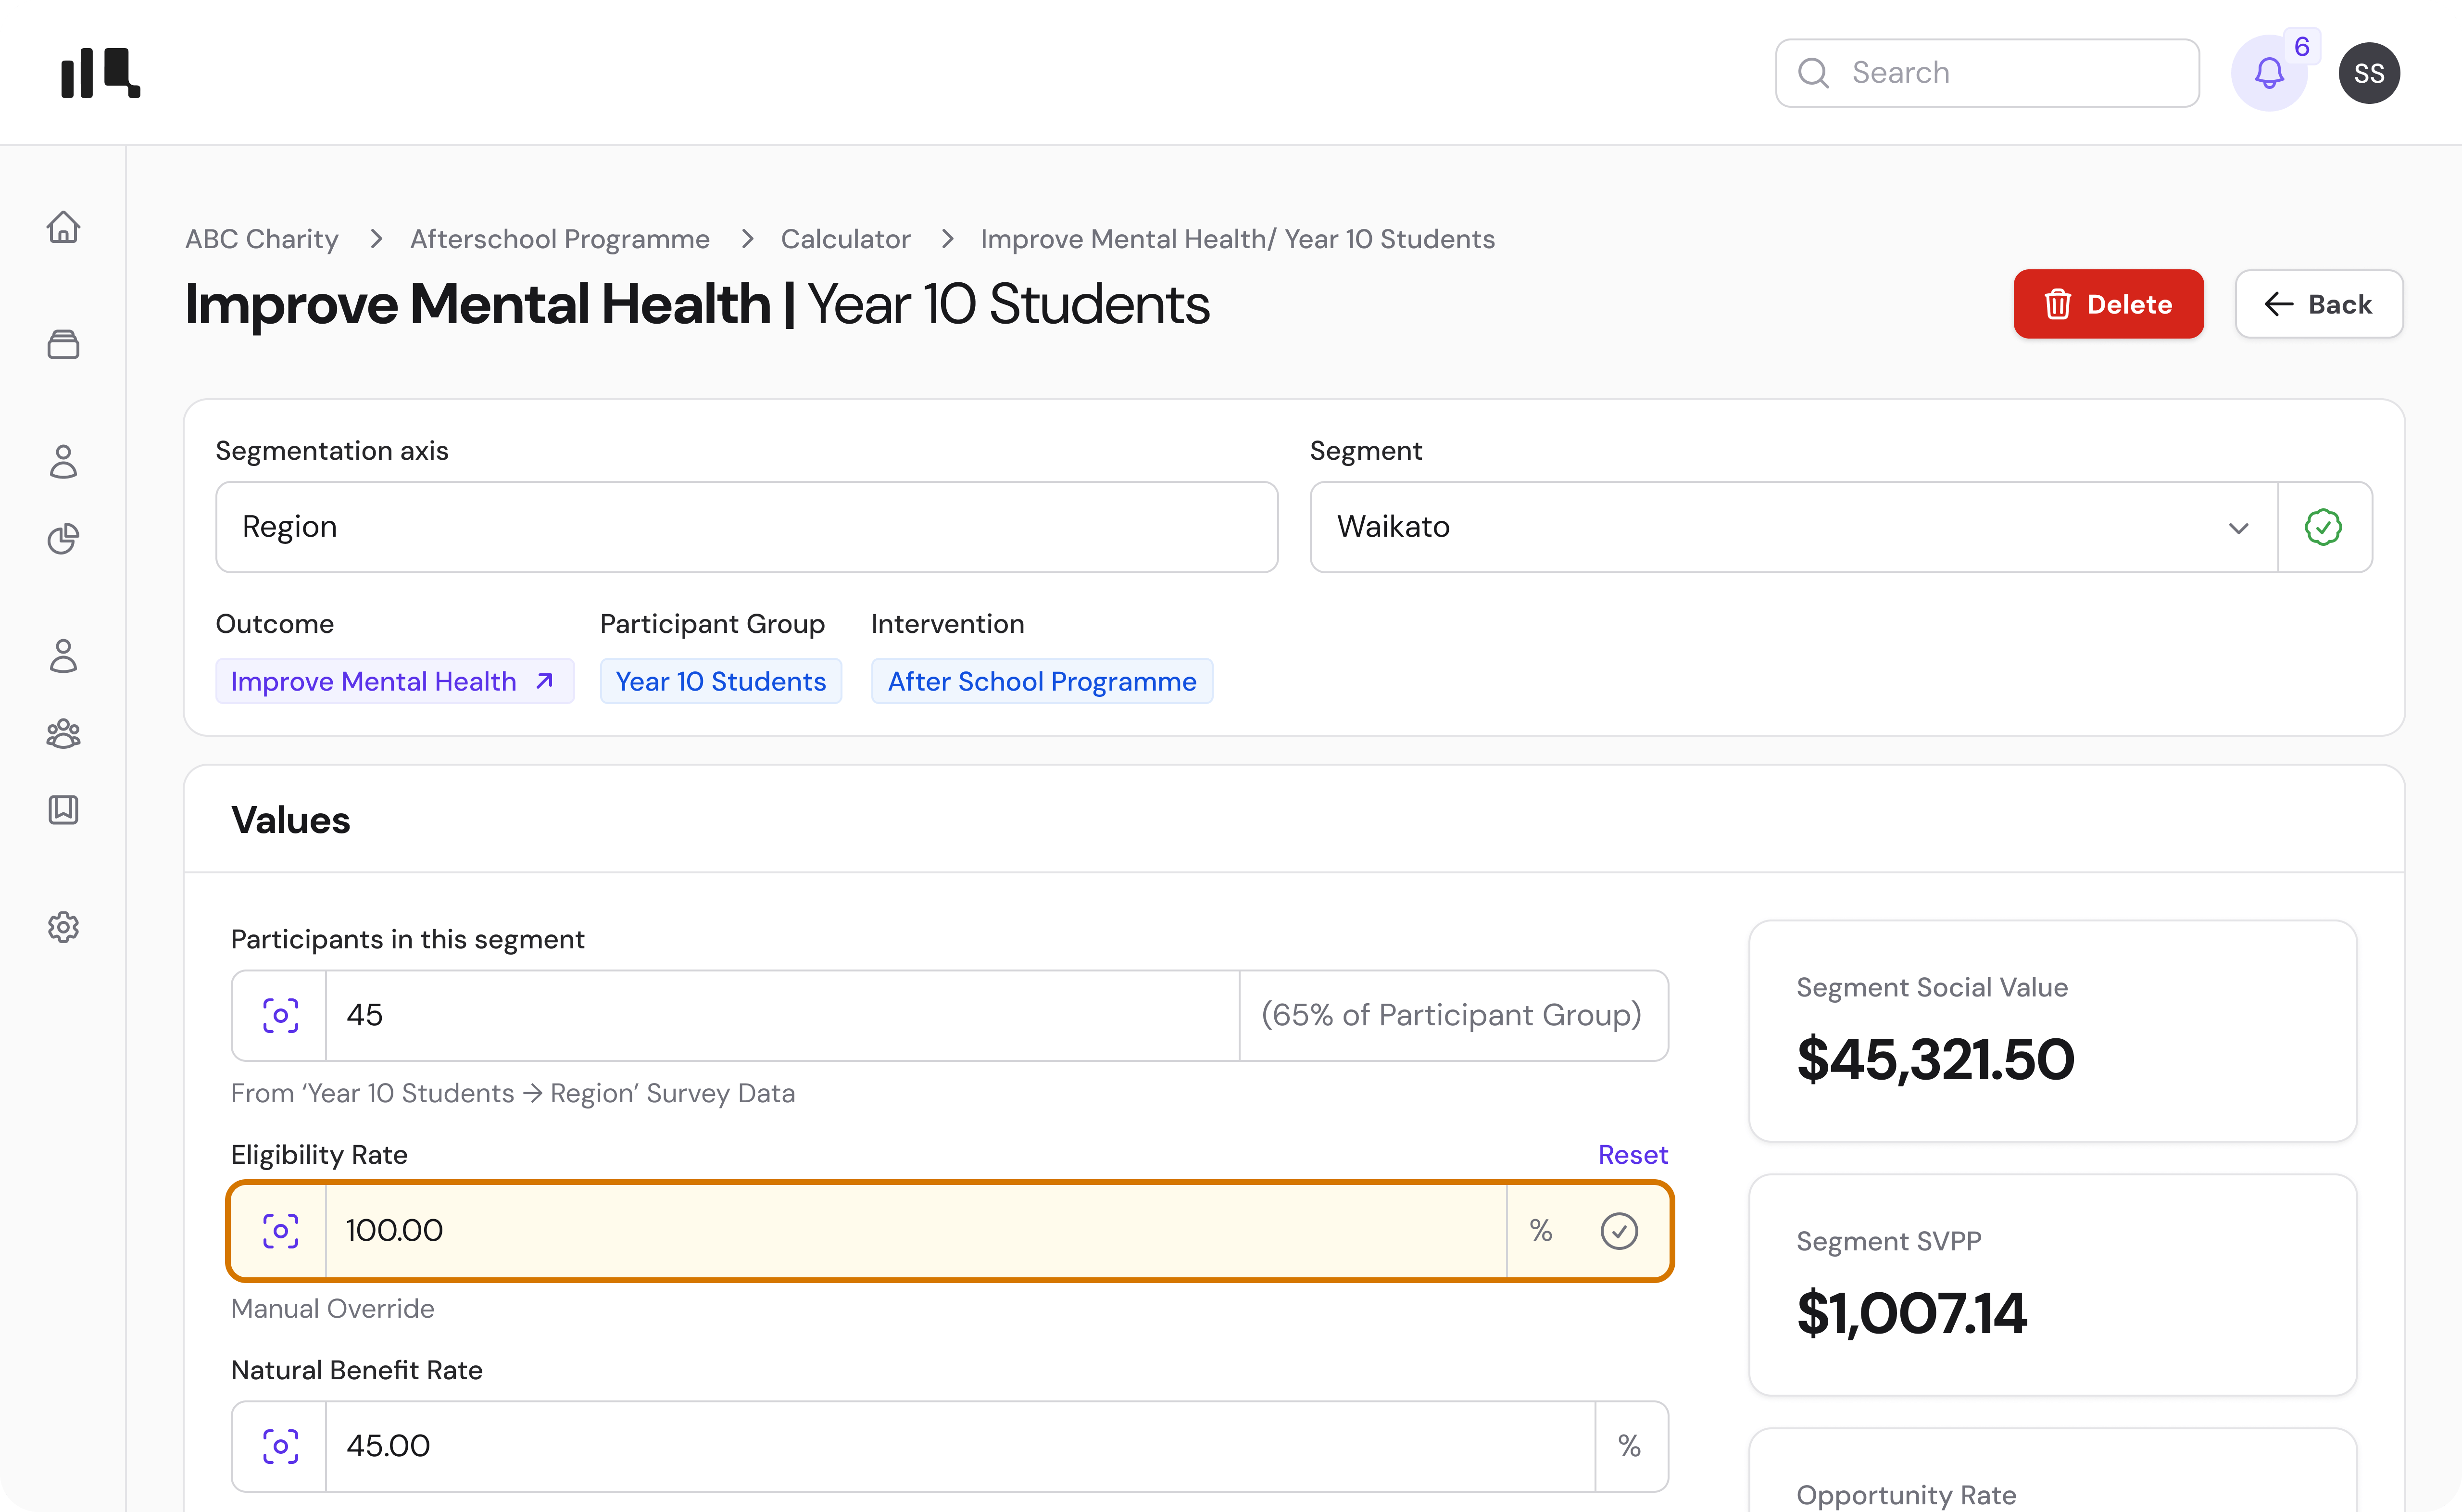Open the settings gear in the sidebar

click(x=63, y=927)
